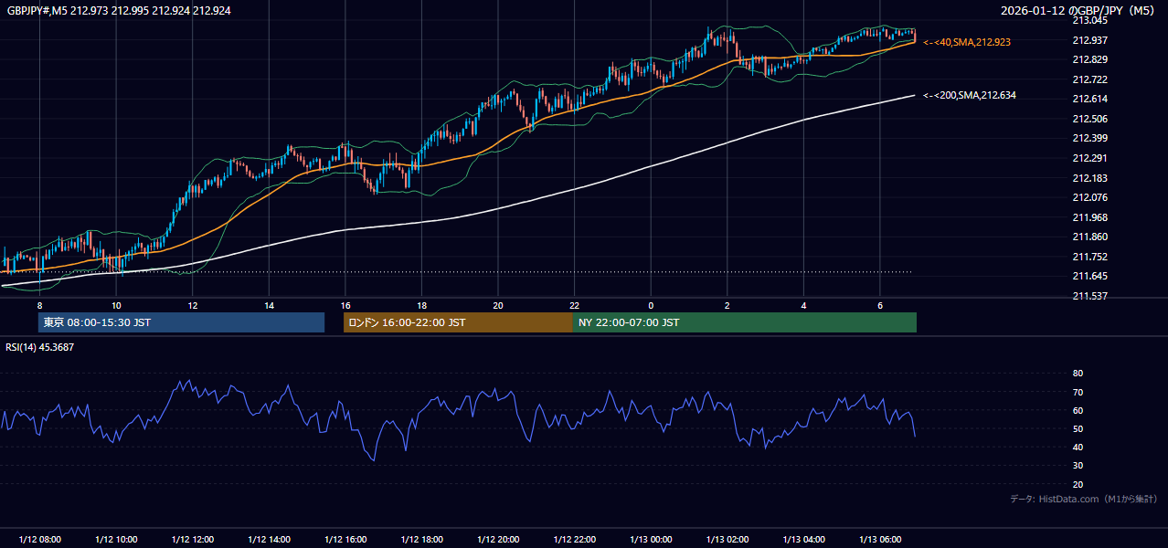This screenshot has height=548, width=1168.
Task: Click hour label 22 under price chart
Action: pos(574,305)
